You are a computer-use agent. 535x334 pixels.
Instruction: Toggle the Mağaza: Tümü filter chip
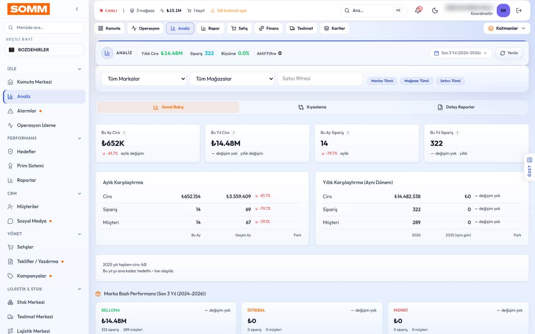pos(416,81)
